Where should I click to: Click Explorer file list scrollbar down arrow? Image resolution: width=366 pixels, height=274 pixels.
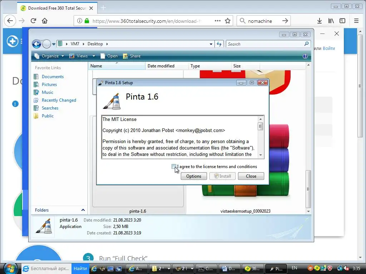[308, 211]
